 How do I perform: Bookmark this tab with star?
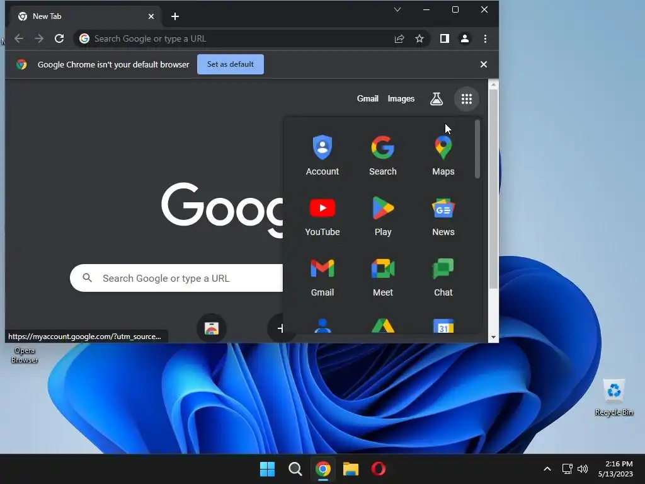click(419, 38)
